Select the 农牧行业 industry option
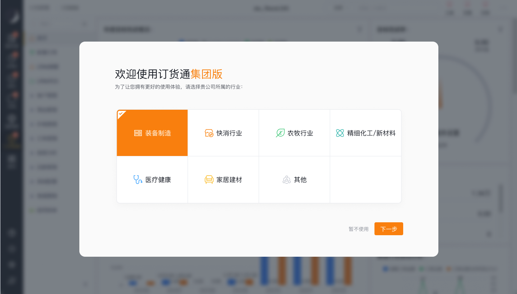This screenshot has width=517, height=294. (300, 133)
